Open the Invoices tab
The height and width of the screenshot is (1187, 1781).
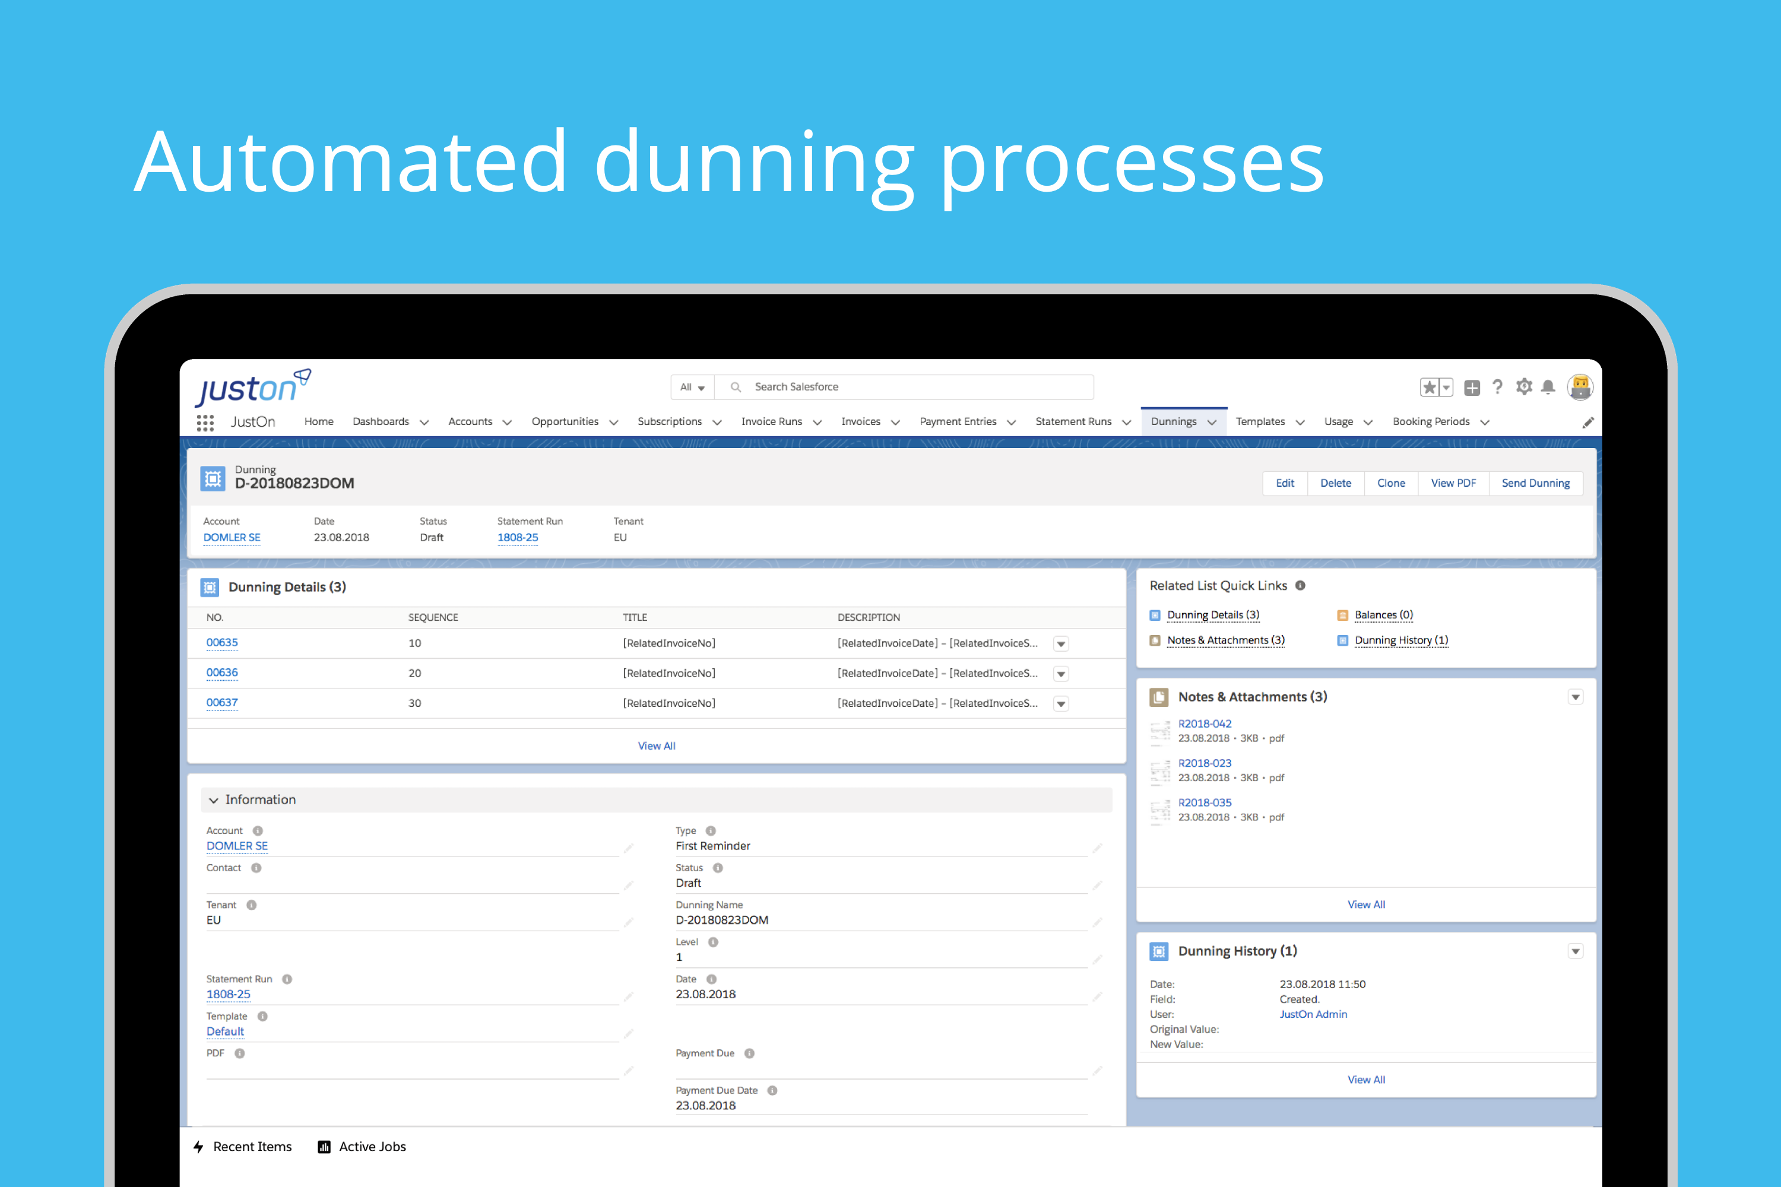click(861, 421)
